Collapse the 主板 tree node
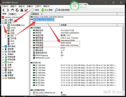 click(3, 23)
